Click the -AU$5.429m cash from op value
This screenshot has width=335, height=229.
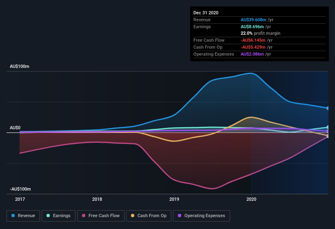[x=253, y=47]
